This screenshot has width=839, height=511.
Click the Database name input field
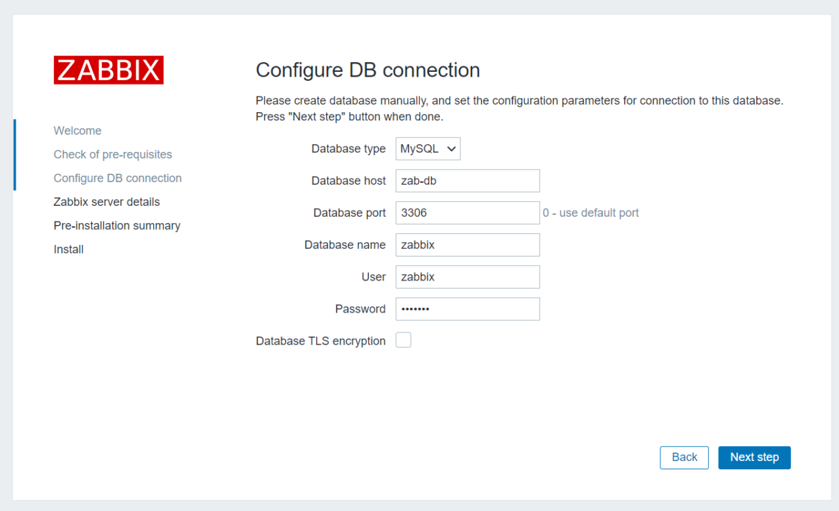[467, 244]
